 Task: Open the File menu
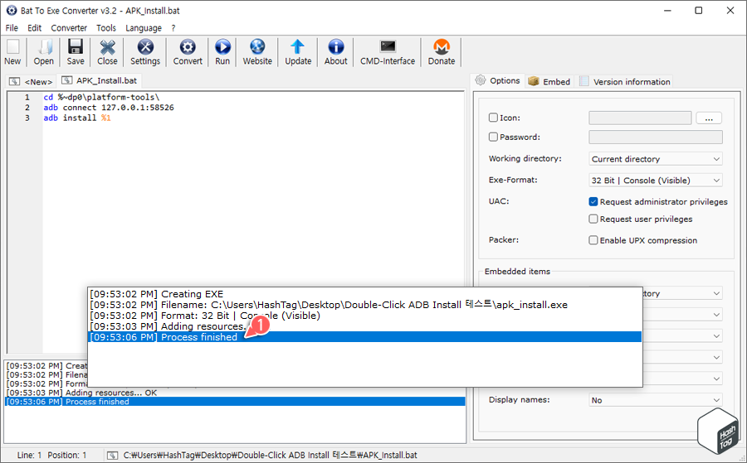pyautogui.click(x=12, y=28)
